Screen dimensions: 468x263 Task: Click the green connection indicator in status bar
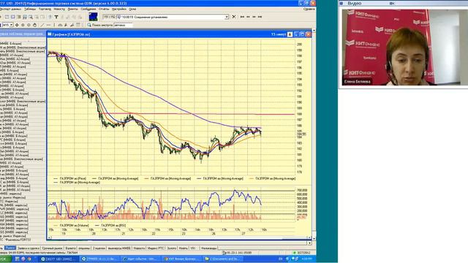pos(295,253)
